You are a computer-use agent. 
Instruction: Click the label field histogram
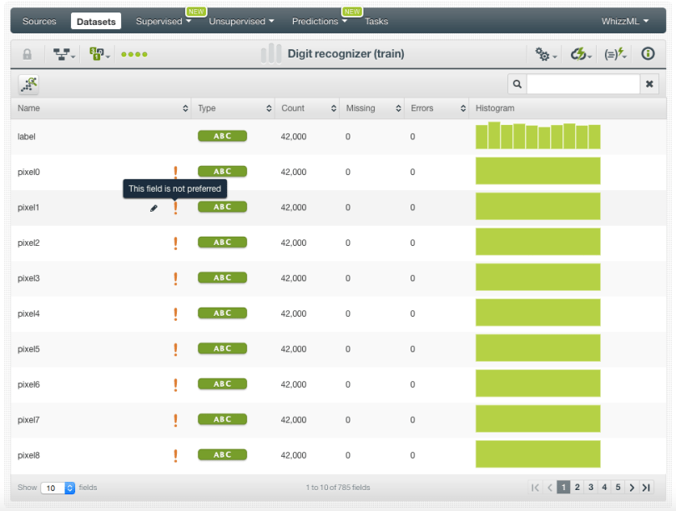(537, 137)
